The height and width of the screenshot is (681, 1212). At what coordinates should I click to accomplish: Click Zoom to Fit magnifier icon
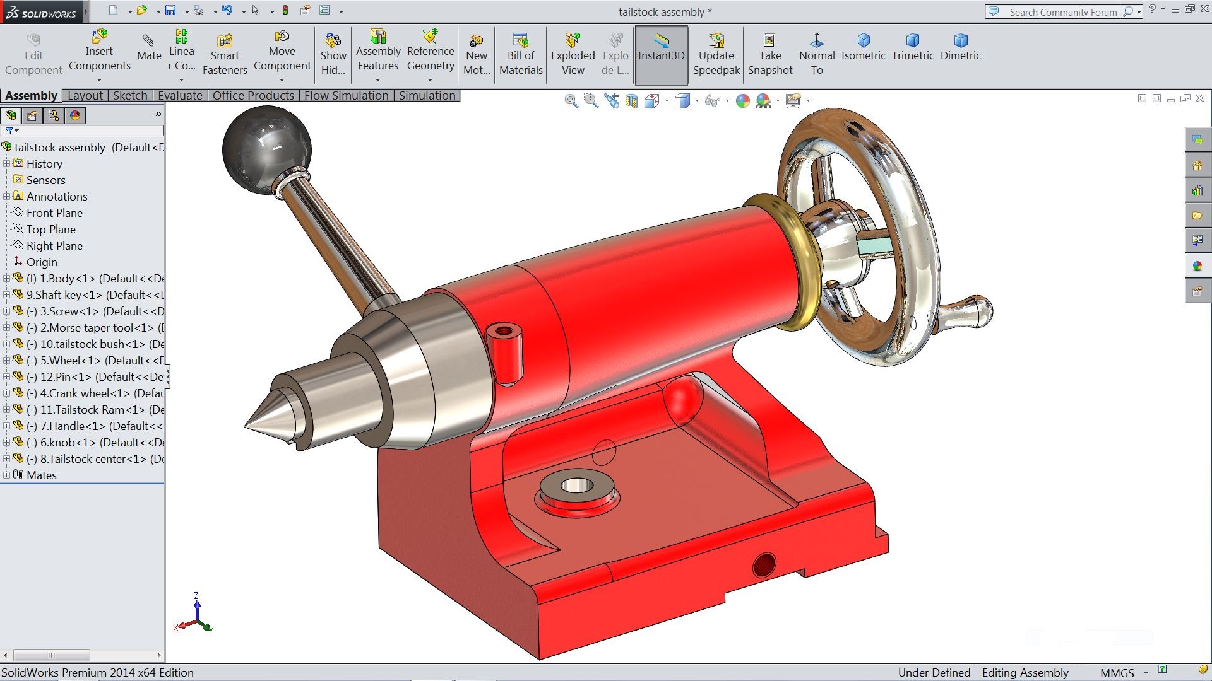tap(571, 101)
